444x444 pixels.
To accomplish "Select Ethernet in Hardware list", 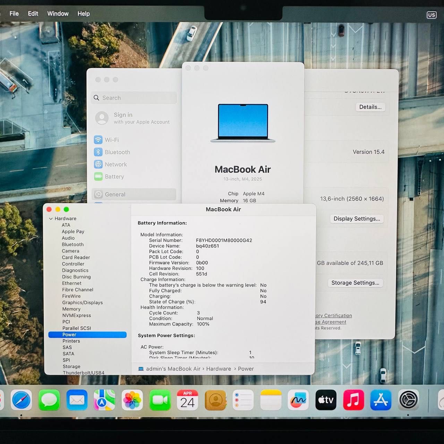I will (x=71, y=283).
